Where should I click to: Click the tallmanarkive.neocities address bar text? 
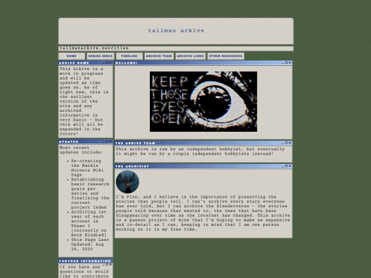(94, 48)
